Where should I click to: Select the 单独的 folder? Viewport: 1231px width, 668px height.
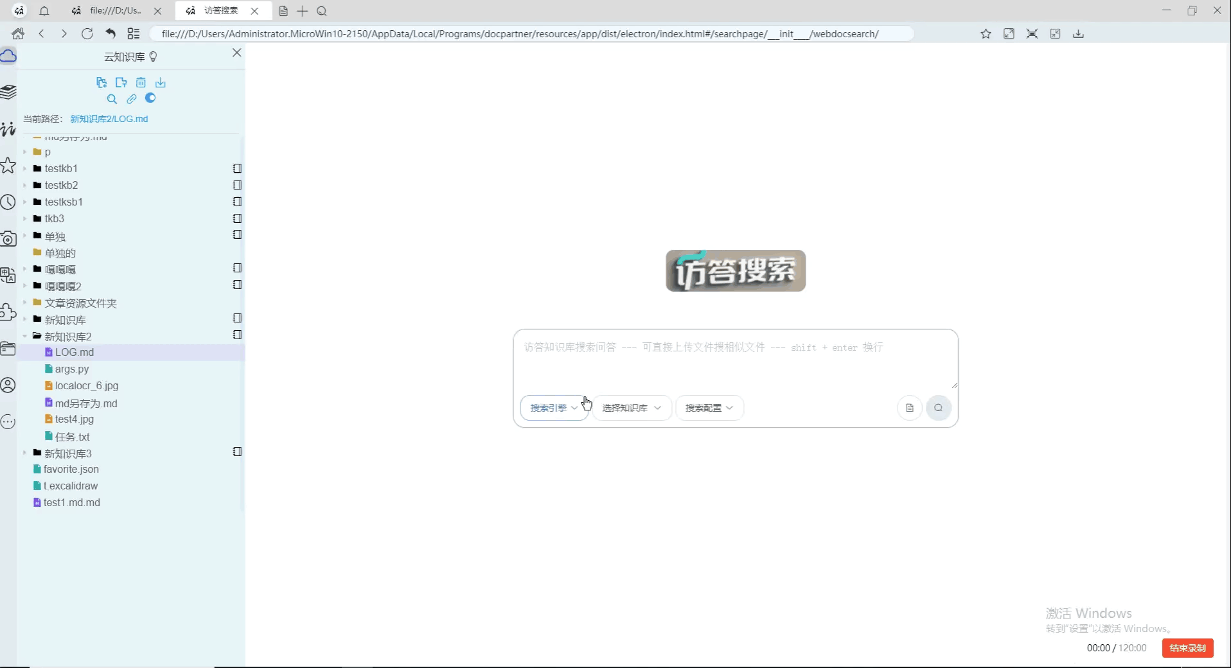pyautogui.click(x=60, y=253)
